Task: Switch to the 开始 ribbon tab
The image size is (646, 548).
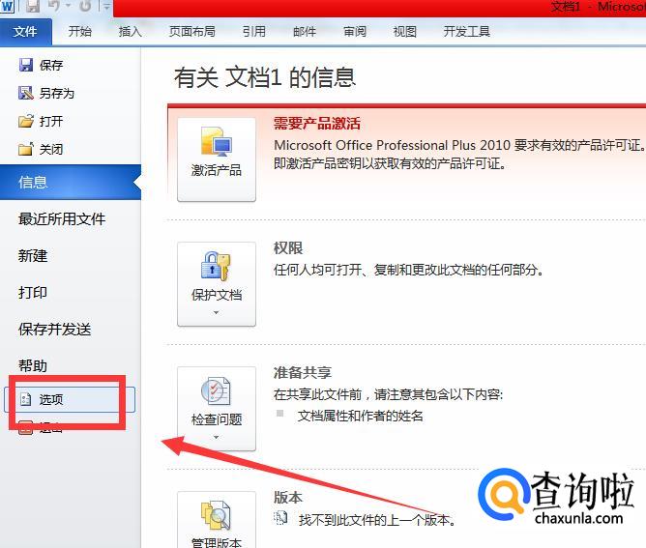Action: 80,32
